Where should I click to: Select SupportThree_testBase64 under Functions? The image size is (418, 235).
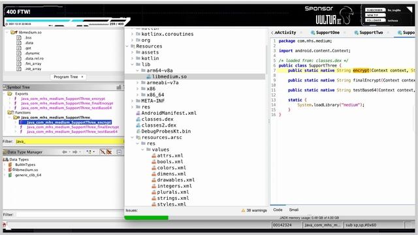point(72,132)
